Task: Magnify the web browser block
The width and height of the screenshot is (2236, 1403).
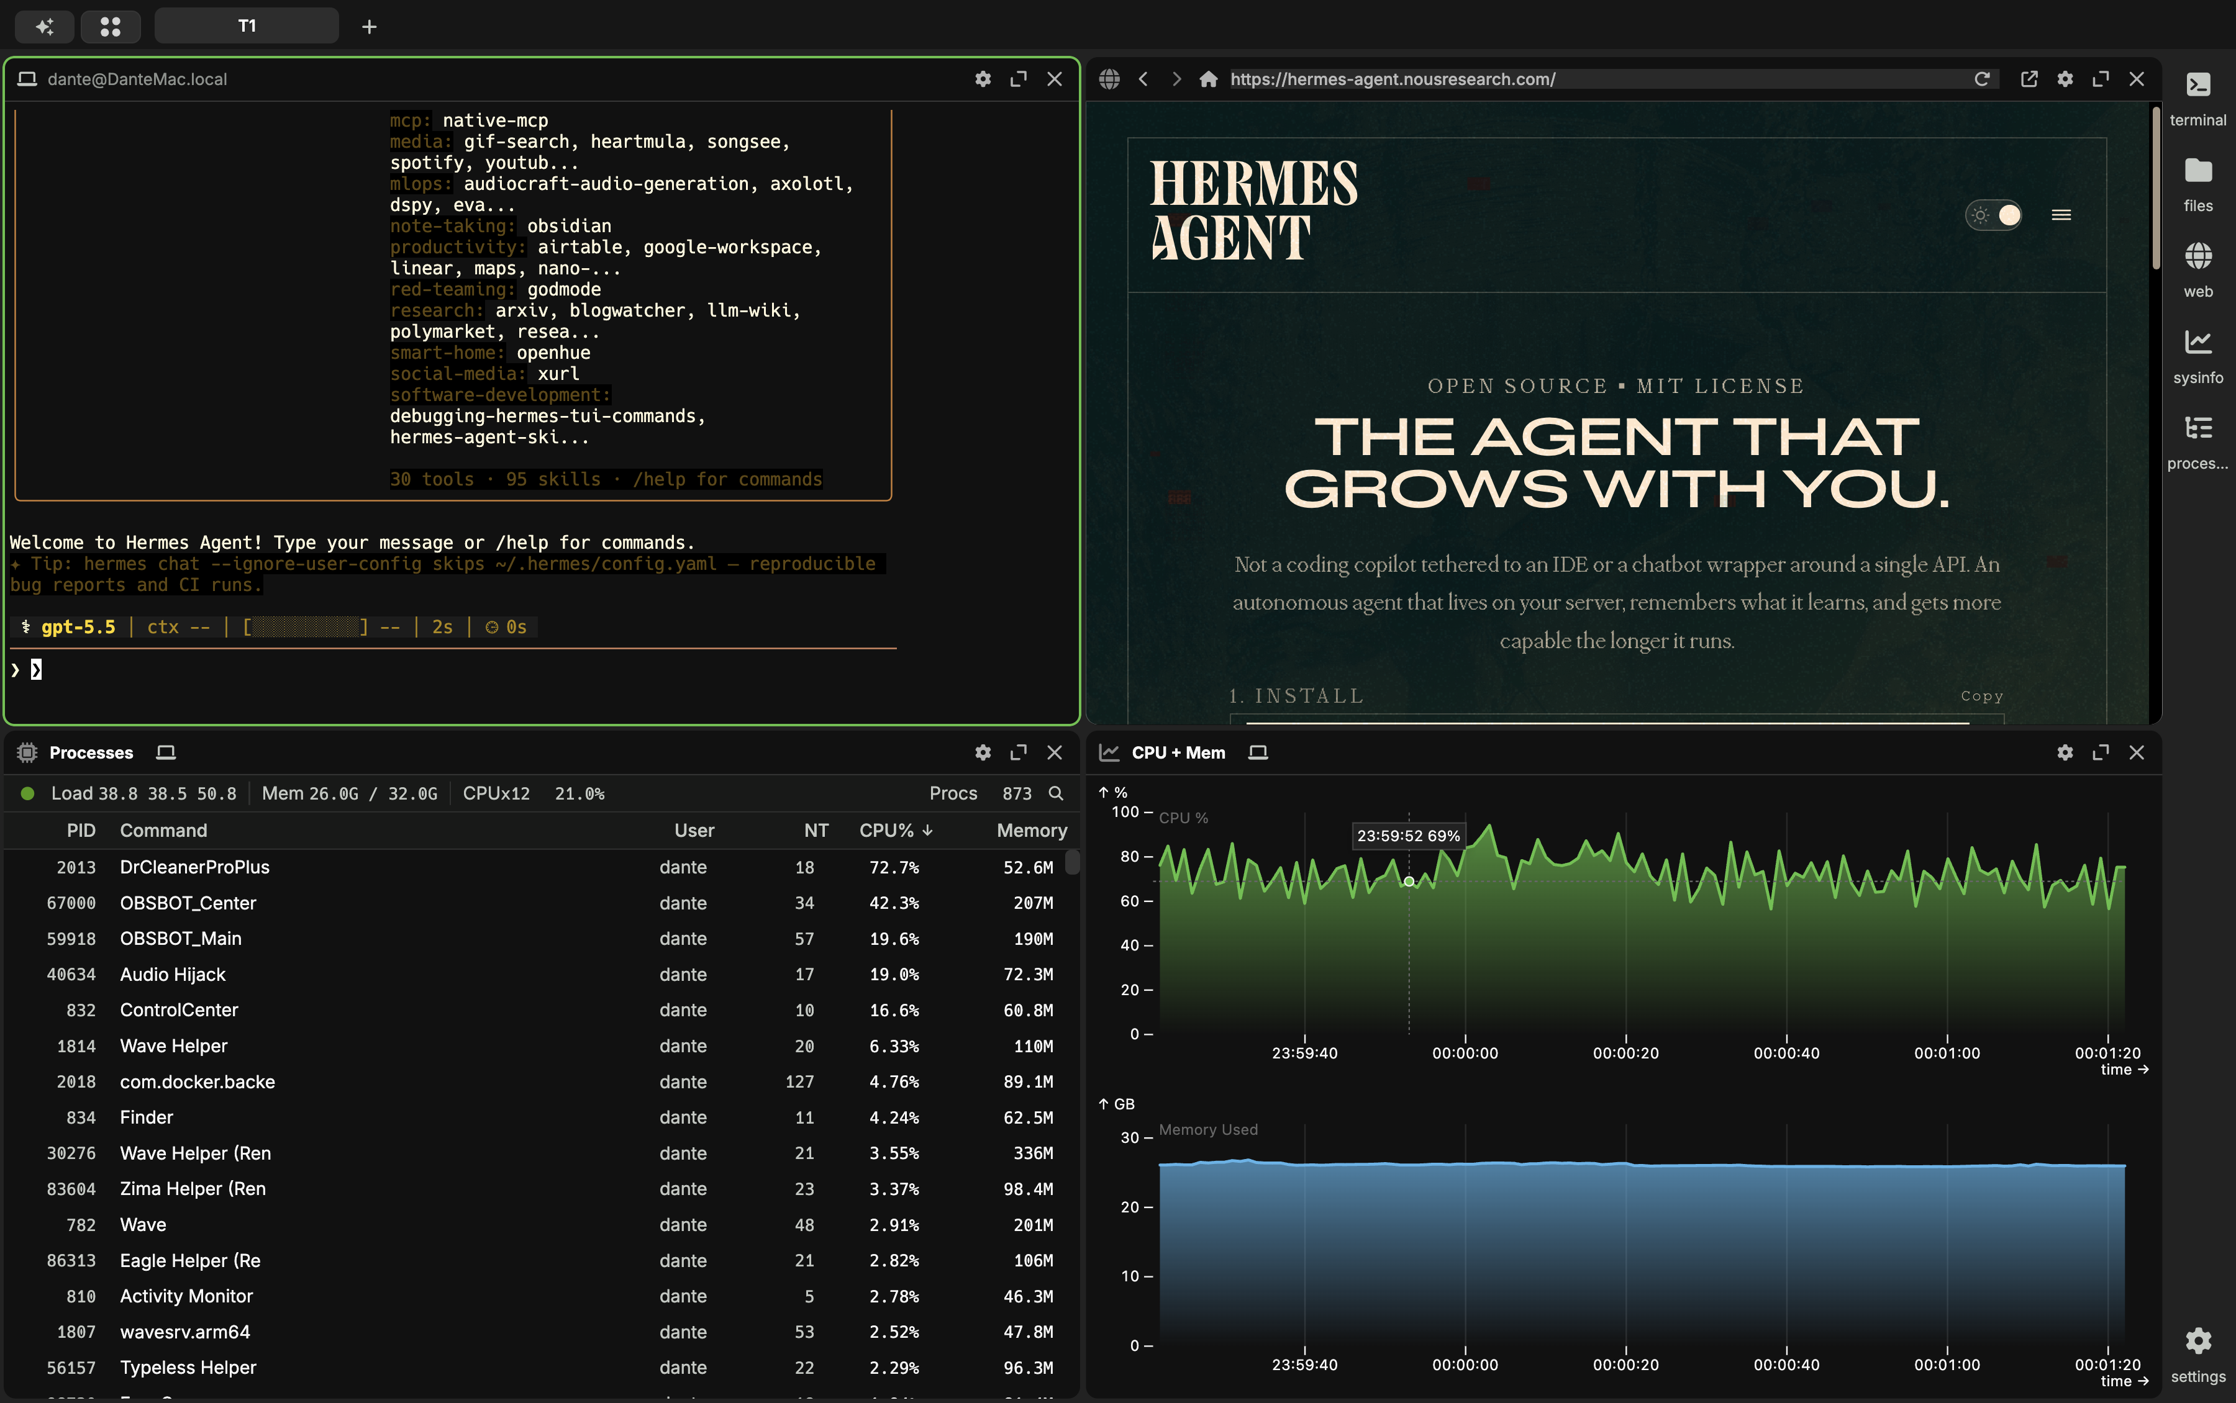Action: (x=2101, y=79)
